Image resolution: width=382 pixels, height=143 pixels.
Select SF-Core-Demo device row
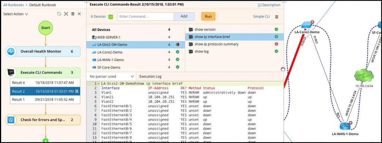click(136, 67)
